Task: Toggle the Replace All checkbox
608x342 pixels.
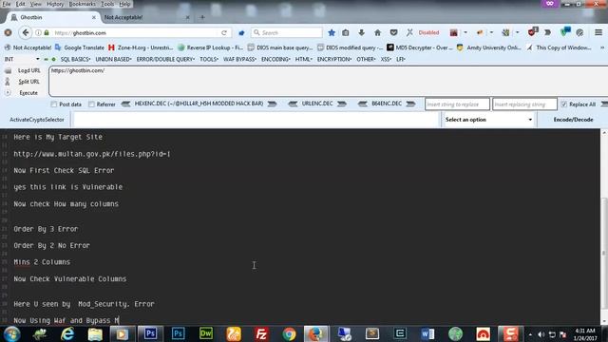Action: click(563, 104)
